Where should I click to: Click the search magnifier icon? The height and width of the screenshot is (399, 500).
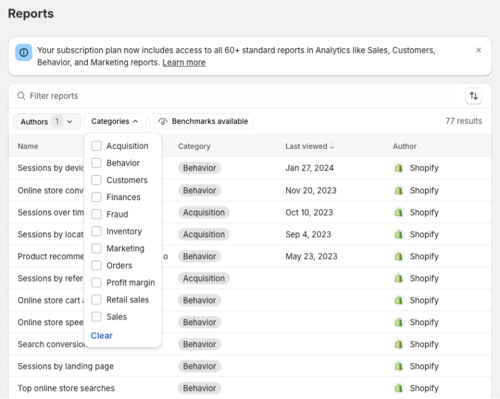[x=22, y=96]
